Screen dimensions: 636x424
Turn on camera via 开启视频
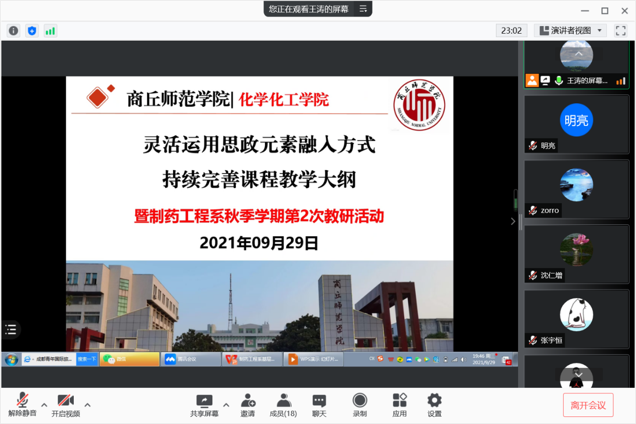66,405
